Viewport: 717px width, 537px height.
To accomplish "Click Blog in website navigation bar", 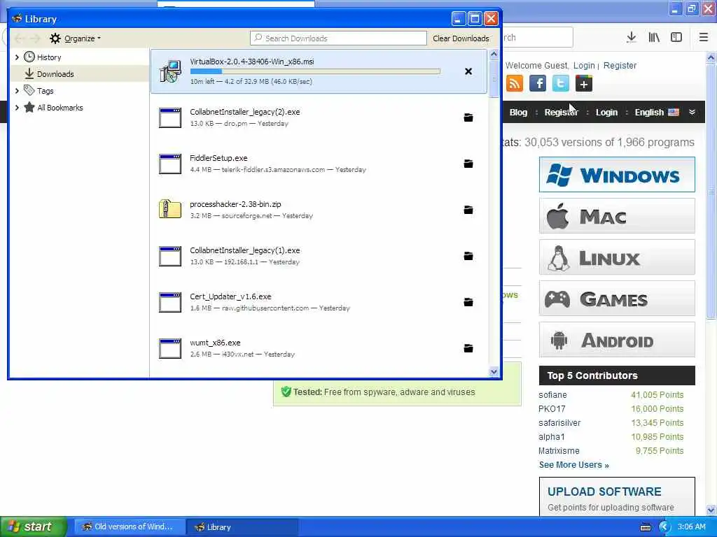I will (518, 113).
